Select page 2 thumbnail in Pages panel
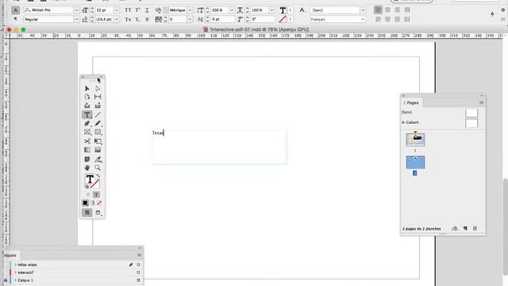Screen dimensions: 508x286 415,162
